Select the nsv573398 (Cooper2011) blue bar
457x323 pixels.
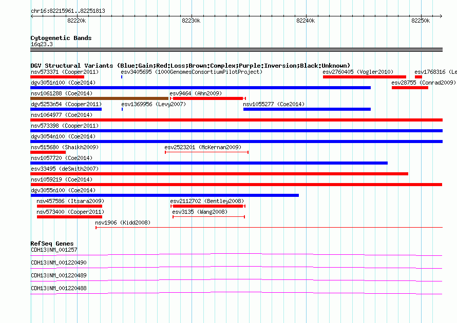[x=236, y=131]
